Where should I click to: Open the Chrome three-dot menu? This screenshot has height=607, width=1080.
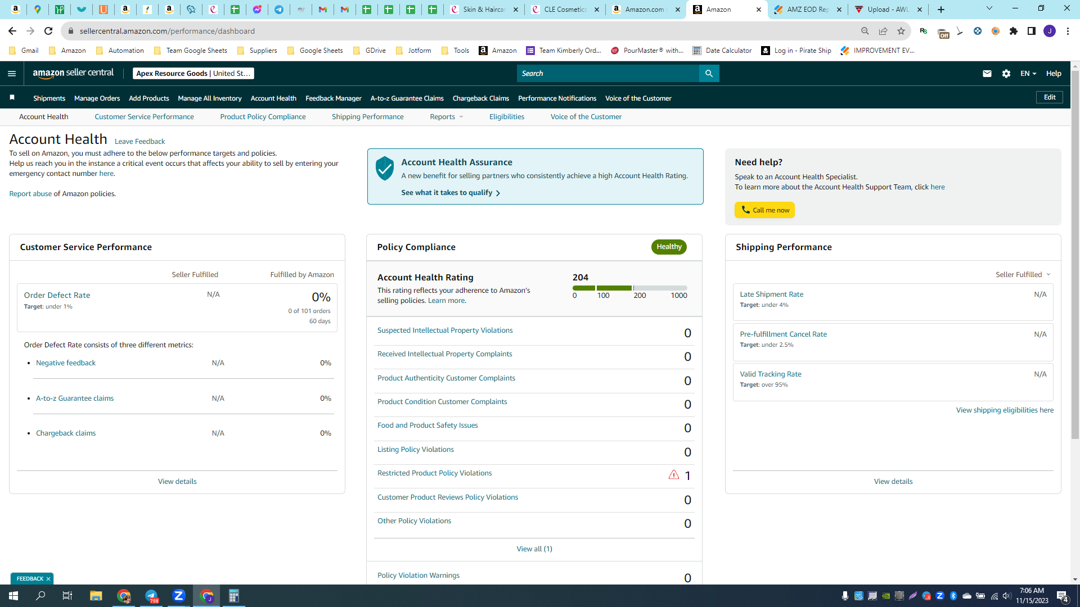(1068, 31)
